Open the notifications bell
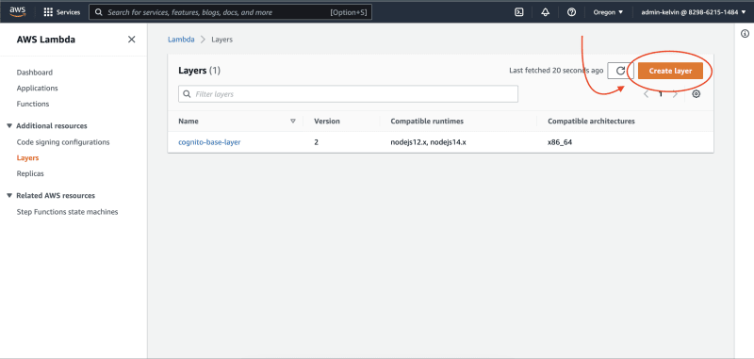 (x=546, y=12)
